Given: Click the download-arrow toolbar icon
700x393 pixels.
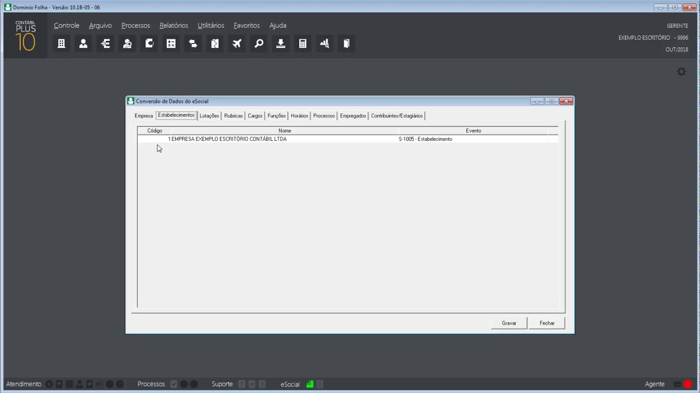Looking at the screenshot, I should point(281,44).
